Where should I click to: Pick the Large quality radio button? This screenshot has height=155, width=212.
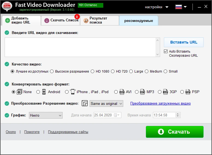131,71
